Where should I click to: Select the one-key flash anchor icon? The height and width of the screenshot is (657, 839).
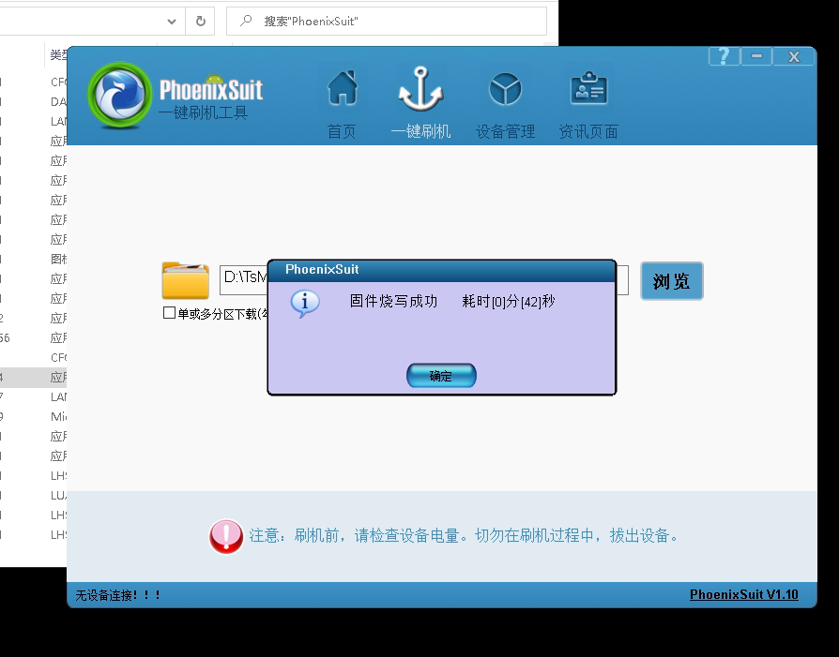420,89
